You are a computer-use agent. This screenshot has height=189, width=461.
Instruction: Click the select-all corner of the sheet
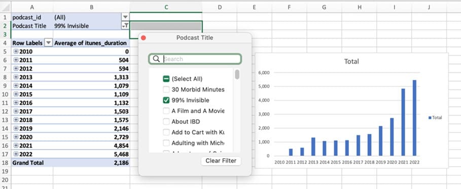pos(5,7)
